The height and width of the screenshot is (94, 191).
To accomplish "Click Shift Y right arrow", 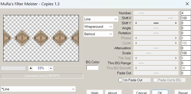I will (x=176, y=23).
